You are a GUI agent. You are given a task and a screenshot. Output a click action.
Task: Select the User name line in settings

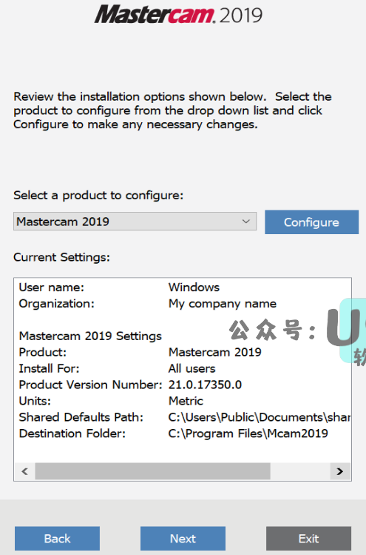pyautogui.click(x=119, y=287)
